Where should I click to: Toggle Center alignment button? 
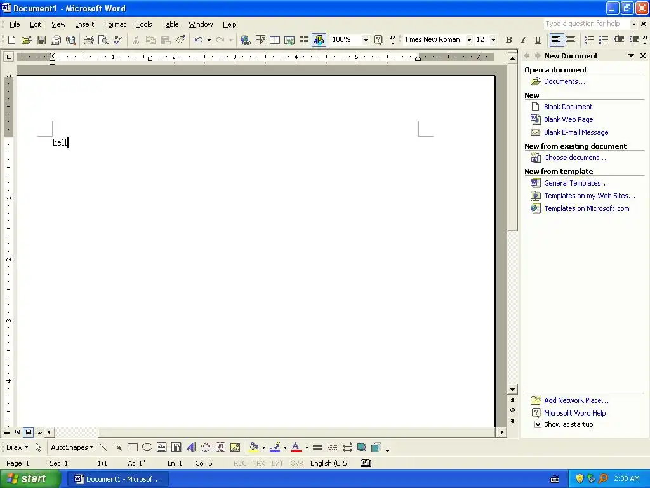(571, 40)
